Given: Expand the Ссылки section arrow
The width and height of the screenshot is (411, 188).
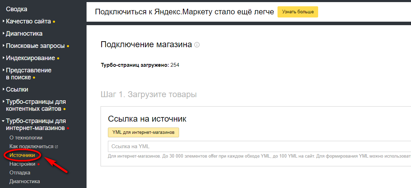Looking at the screenshot, I should point(4,89).
